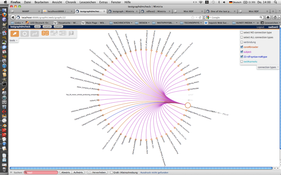Activate the gray tree layout icon
This screenshot has height=175, width=281.
(x=63, y=33)
